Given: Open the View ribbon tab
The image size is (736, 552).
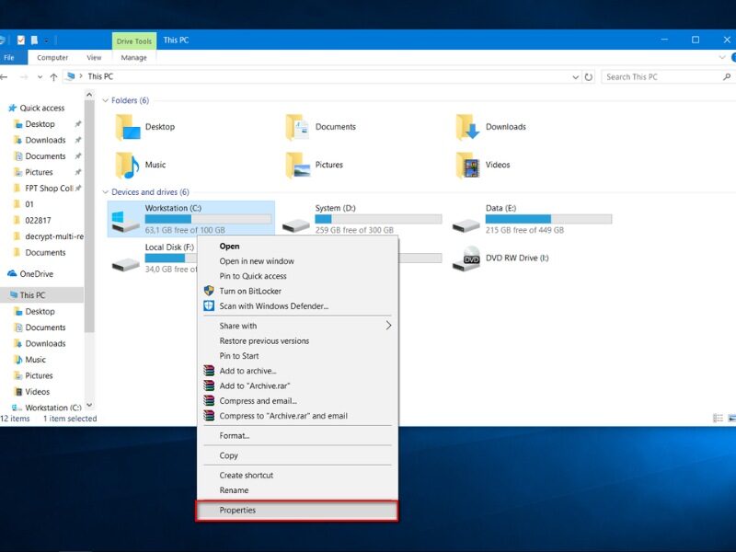Looking at the screenshot, I should click(x=94, y=58).
